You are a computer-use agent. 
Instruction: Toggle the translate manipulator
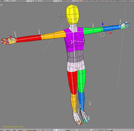coord(58,130)
